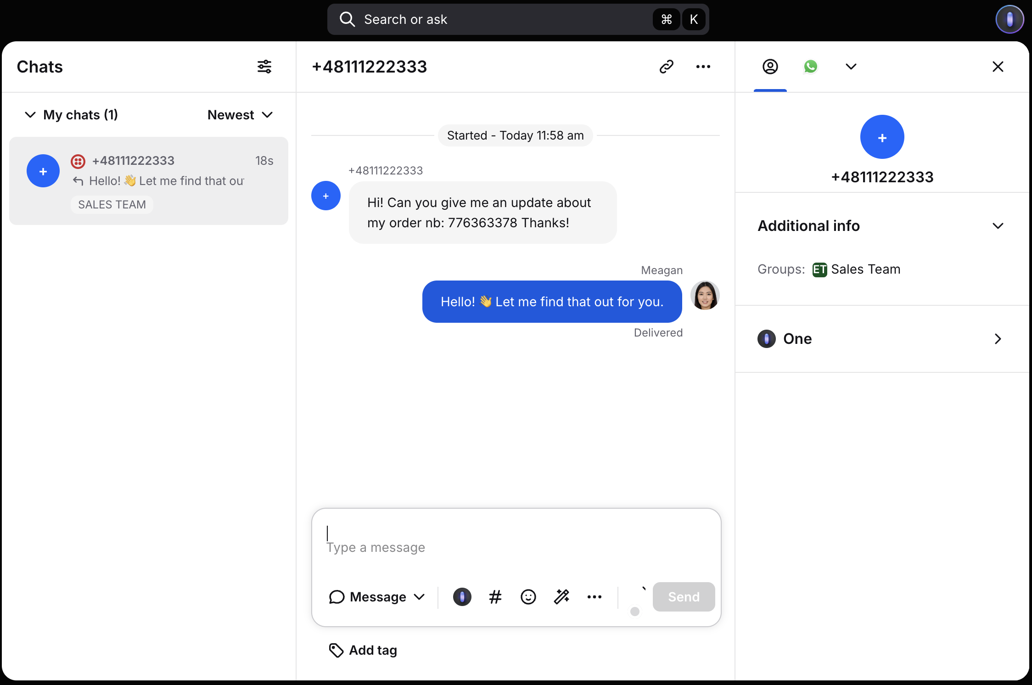Switch to the customer profile tab
1032x685 pixels.
pos(770,67)
